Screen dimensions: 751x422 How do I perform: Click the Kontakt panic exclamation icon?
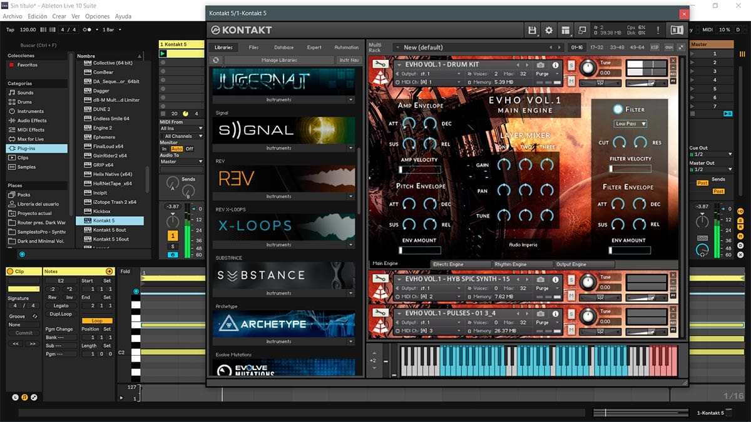pos(658,30)
